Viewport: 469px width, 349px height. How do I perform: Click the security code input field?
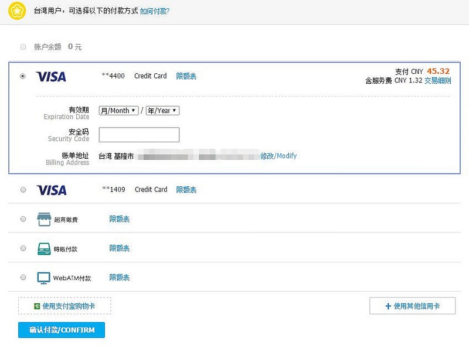tap(139, 135)
